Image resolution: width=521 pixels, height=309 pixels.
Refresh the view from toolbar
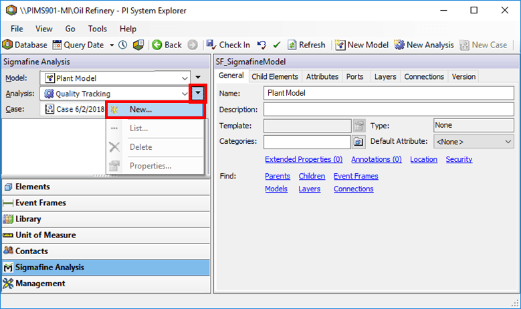tap(306, 45)
